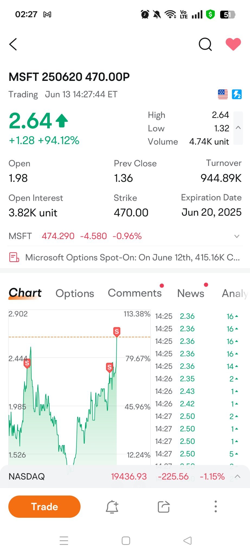Screen dimensions: 250x556
Task: Add a price alert with the bell icon
Action: click(x=112, y=507)
